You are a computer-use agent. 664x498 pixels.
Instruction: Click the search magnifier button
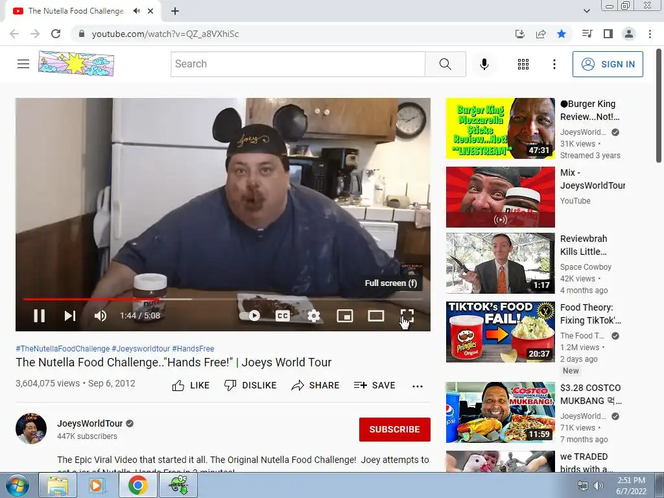coord(445,64)
